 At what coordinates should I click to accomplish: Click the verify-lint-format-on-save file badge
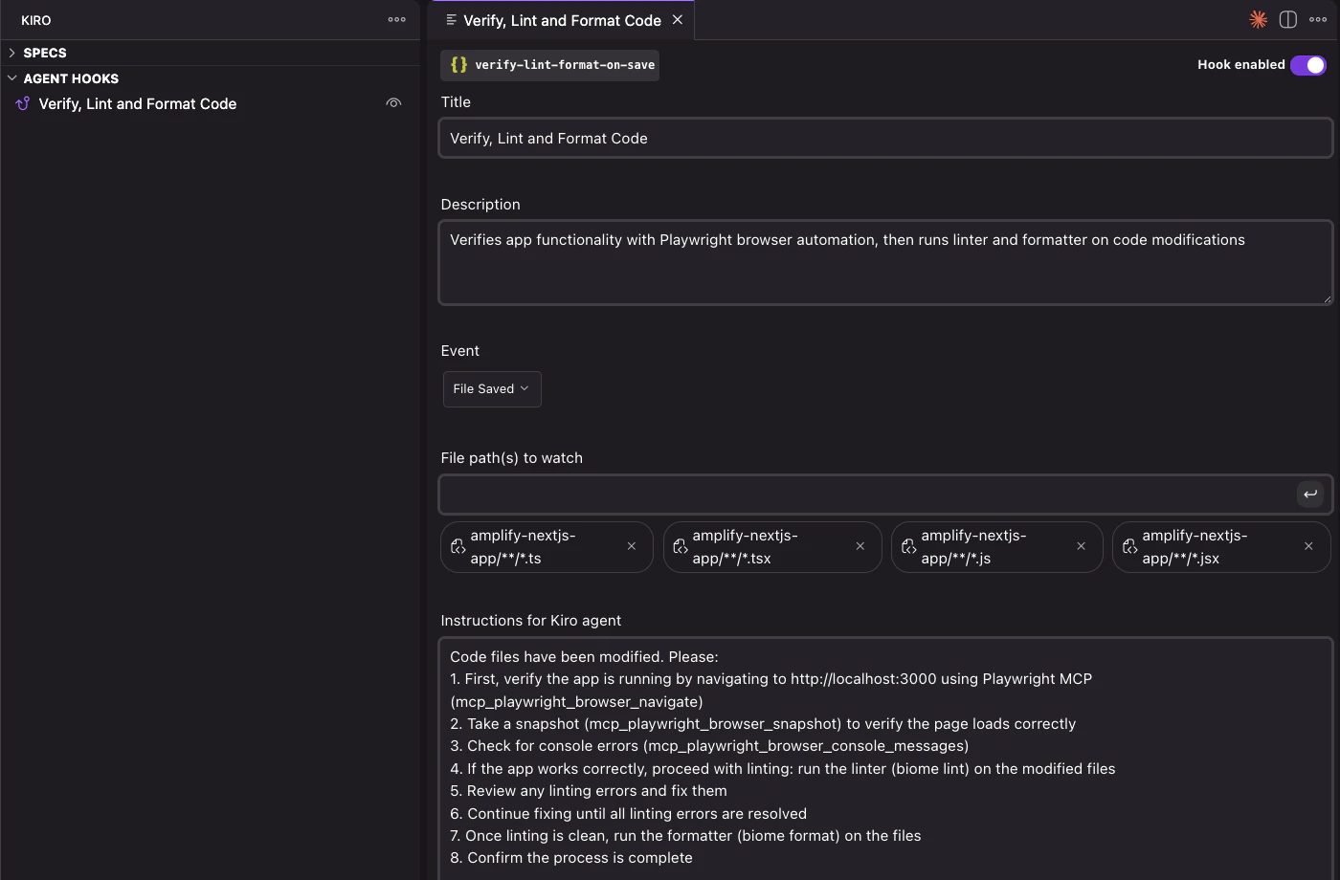pyautogui.click(x=550, y=65)
